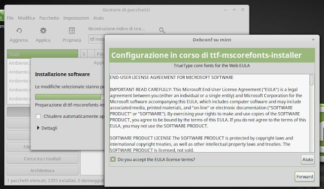
Task: Open the Proprietà list icon
Action: click(x=72, y=31)
